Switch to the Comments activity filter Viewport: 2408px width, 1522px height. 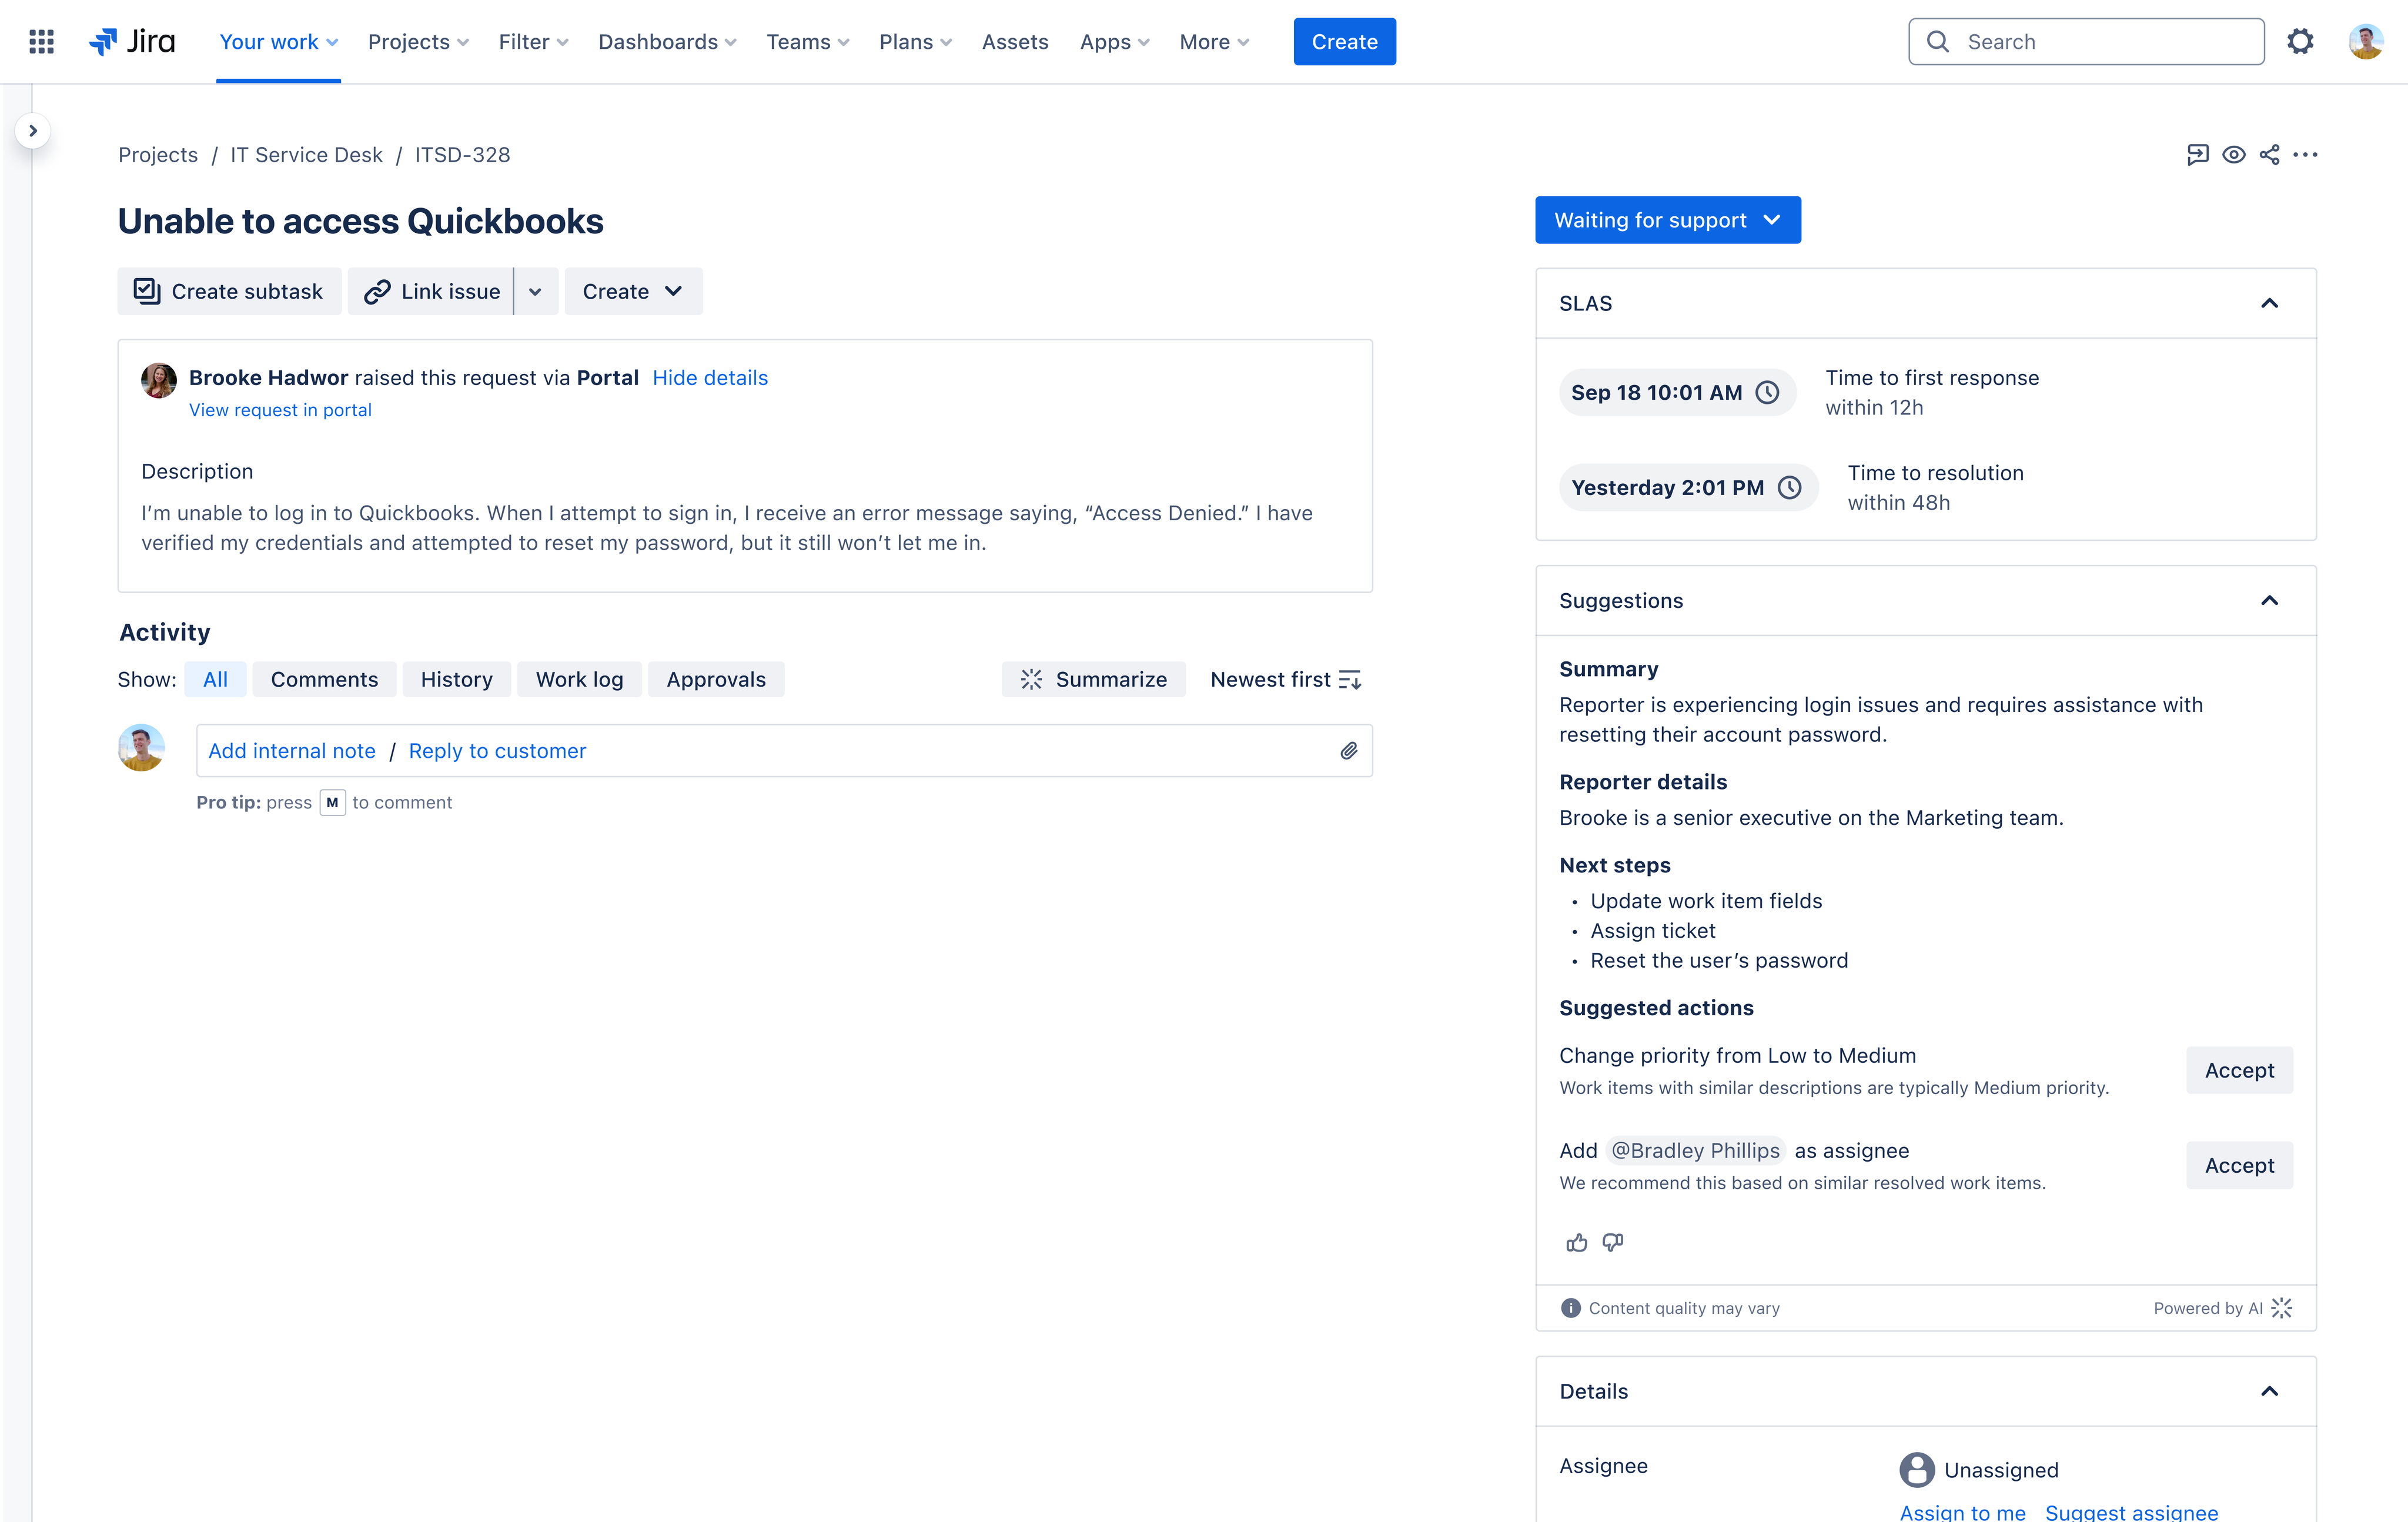324,679
